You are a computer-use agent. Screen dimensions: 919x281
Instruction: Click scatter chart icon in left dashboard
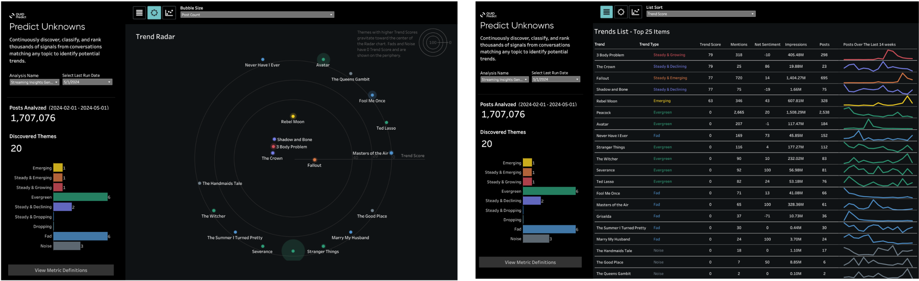(x=169, y=13)
